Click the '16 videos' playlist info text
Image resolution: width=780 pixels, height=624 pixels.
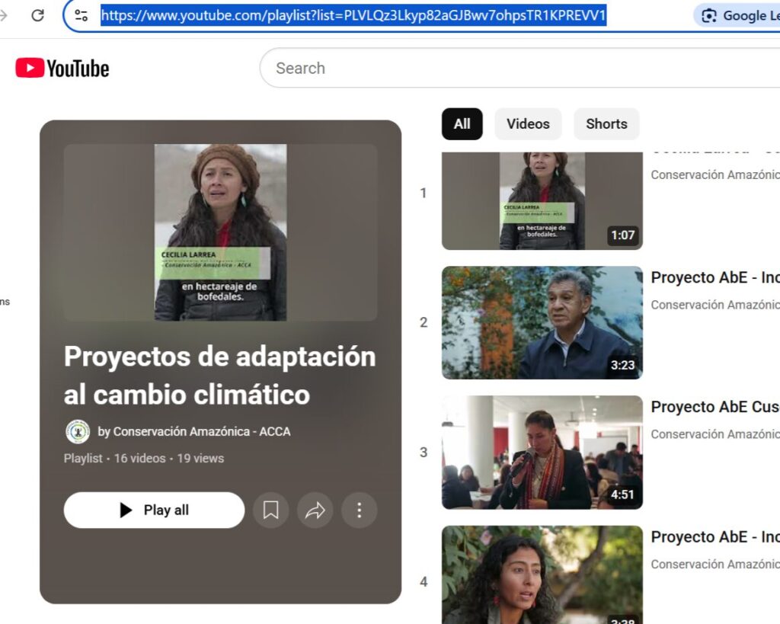(x=140, y=459)
